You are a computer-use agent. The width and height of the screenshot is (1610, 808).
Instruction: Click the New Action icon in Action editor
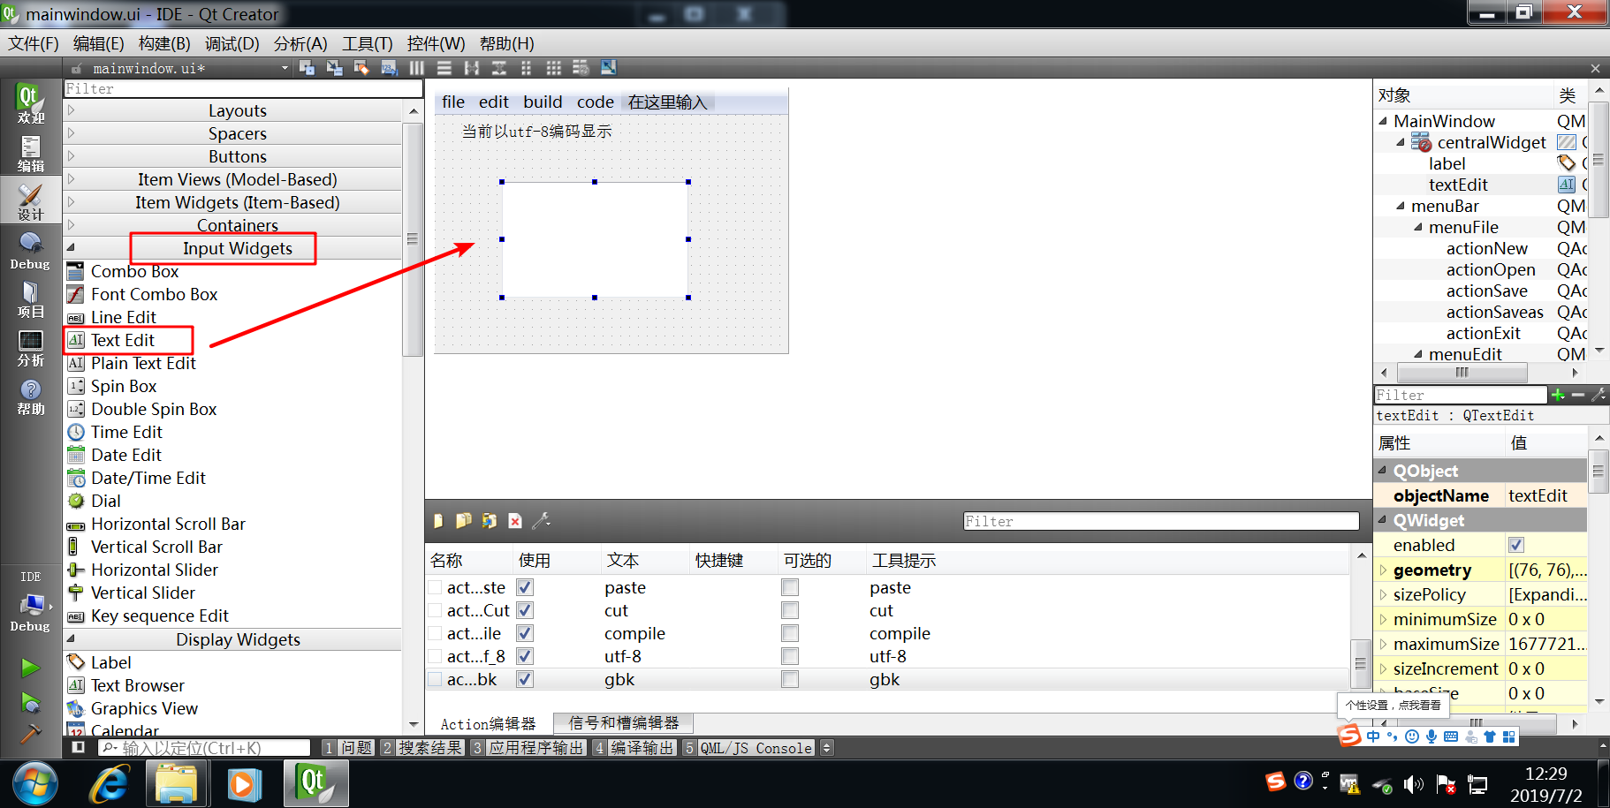(x=437, y=521)
